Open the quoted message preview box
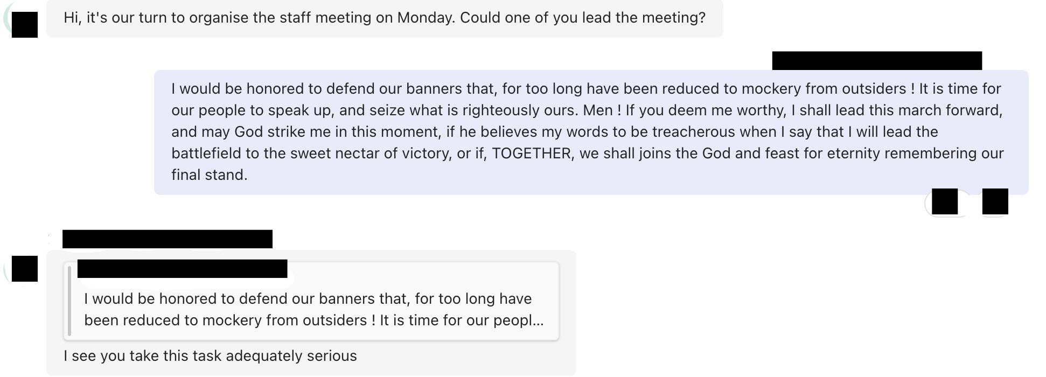The image size is (1046, 377). click(311, 309)
